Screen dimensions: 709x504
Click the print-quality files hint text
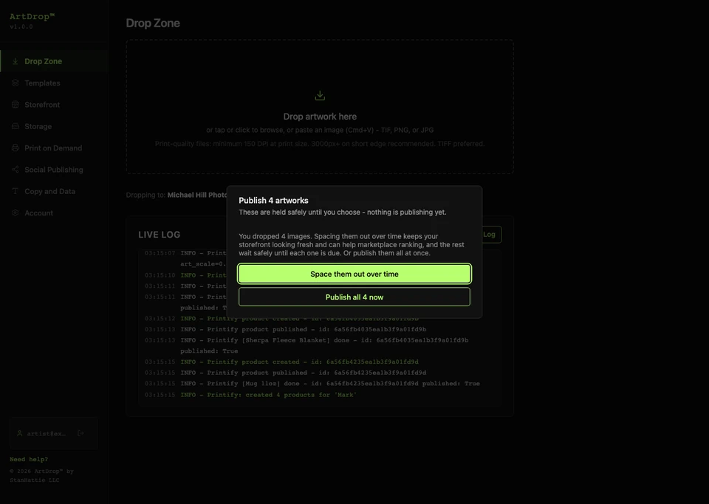click(320, 144)
